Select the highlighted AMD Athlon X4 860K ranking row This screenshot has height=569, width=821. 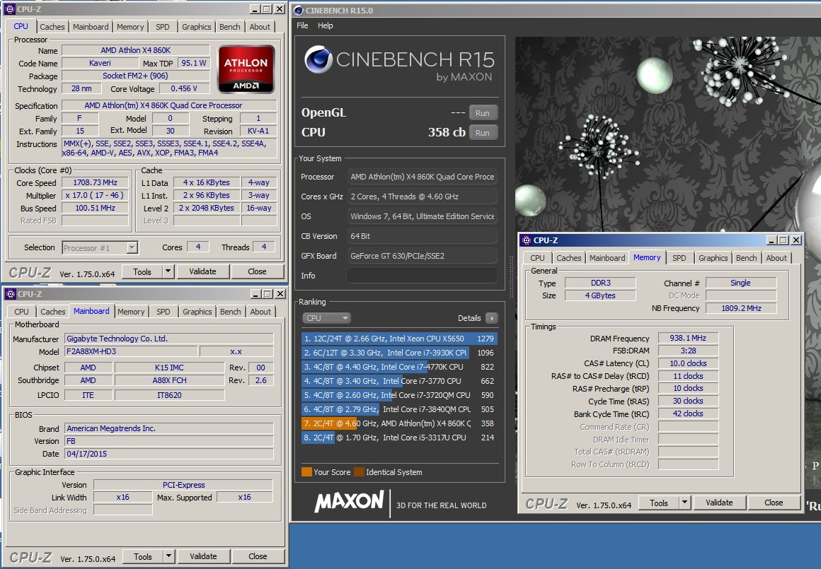pos(399,423)
